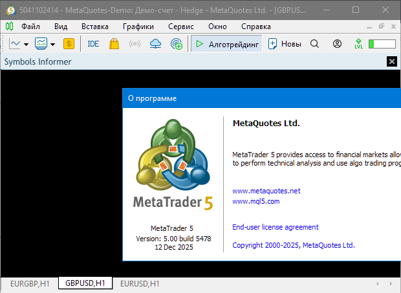401x293 pixels.
Task: Open the indicators chart icon
Action: point(41,44)
